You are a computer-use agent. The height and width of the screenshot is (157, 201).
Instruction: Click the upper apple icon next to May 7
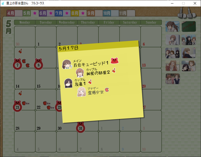pos(24,61)
